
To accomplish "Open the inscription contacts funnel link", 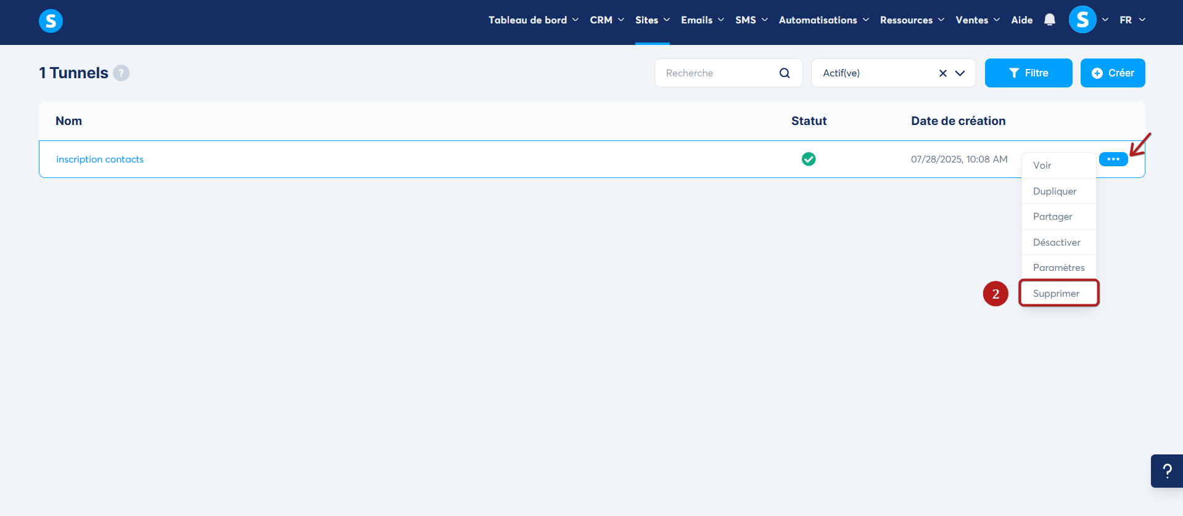I will coord(100,159).
